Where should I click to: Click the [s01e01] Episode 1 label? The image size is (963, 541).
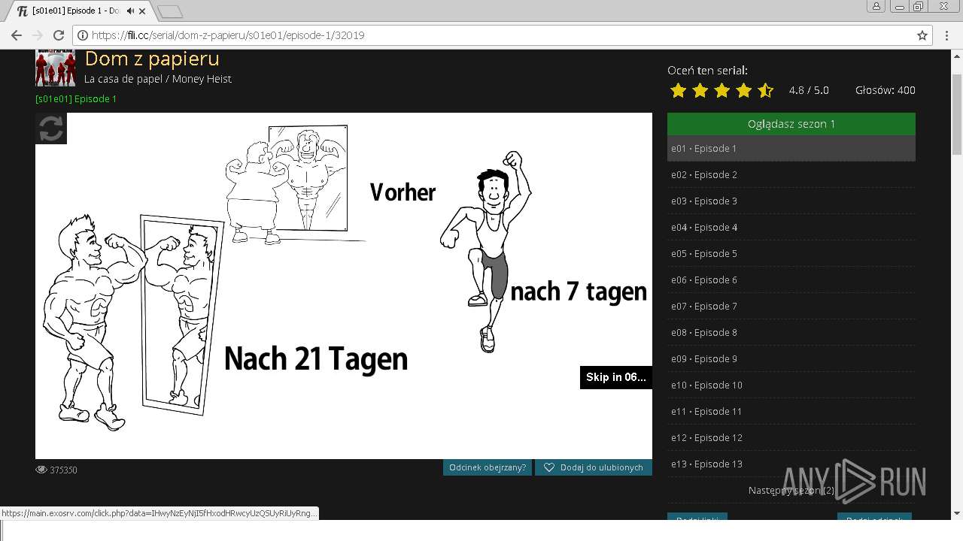click(76, 98)
